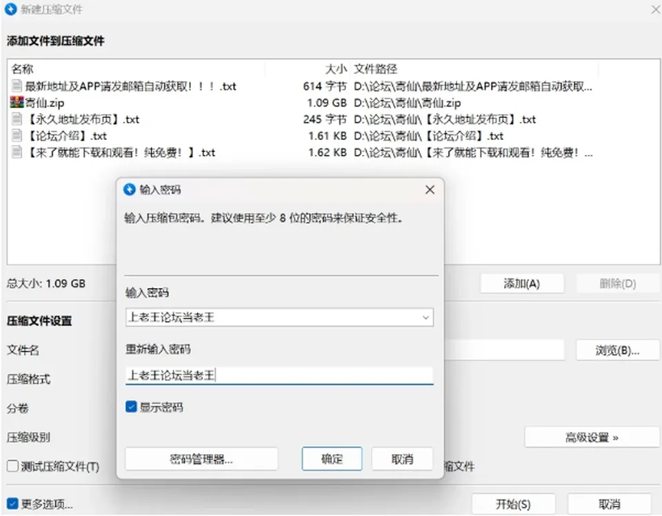Click the file icon of 【永久地址发布页】.txt
The height and width of the screenshot is (516, 662).
[x=17, y=119]
